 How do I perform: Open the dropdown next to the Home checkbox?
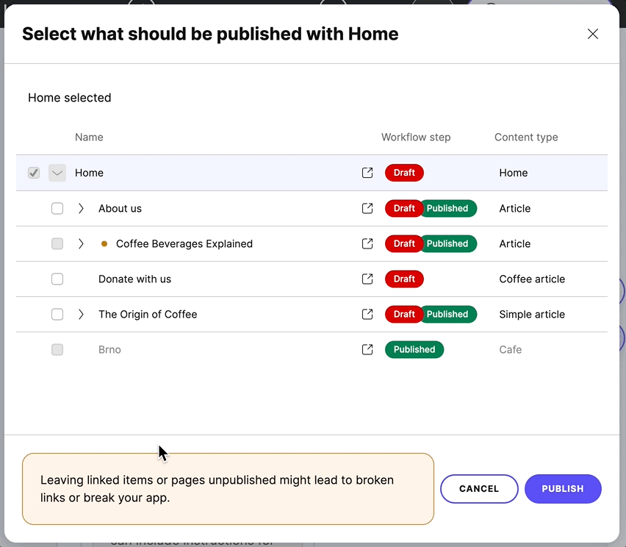57,172
